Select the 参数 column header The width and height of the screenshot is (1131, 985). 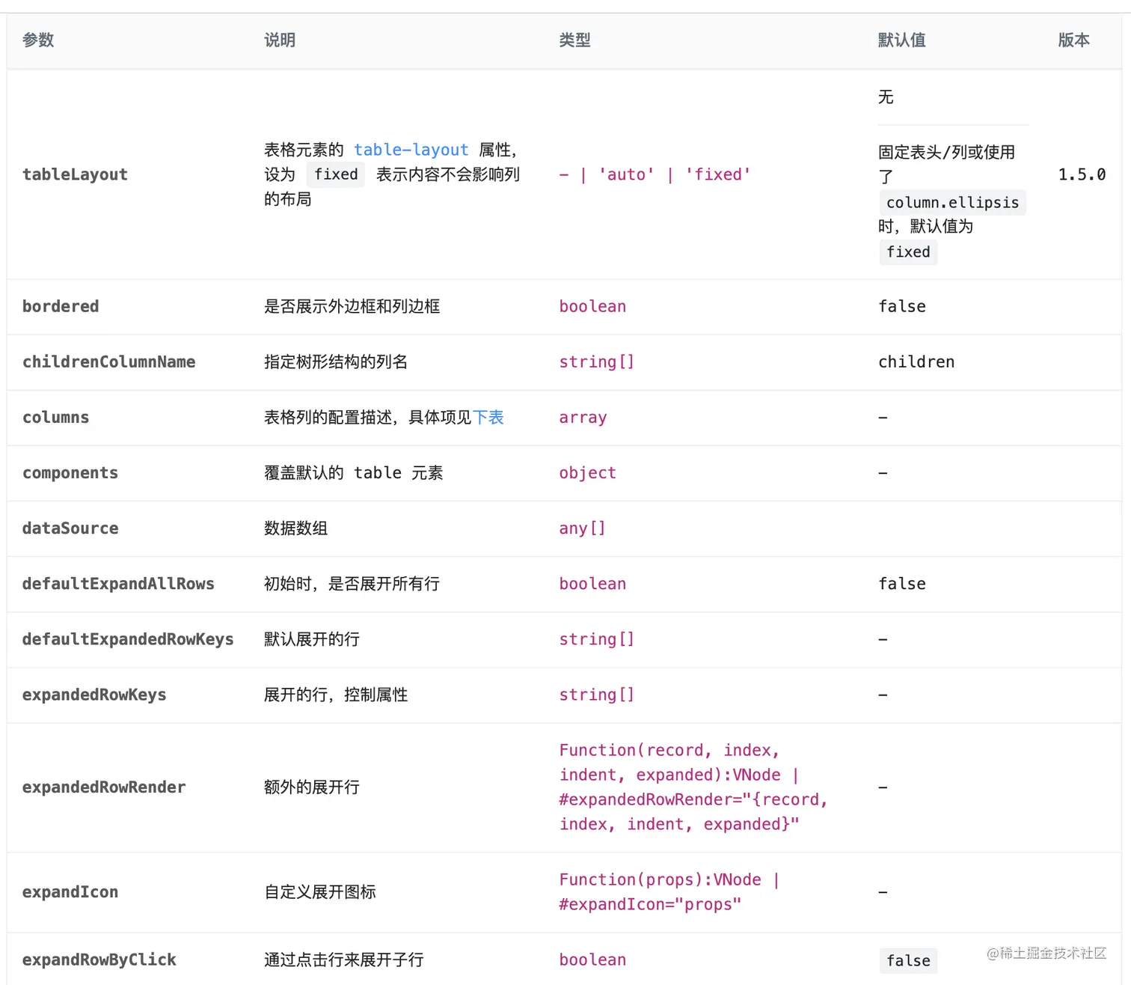point(38,40)
